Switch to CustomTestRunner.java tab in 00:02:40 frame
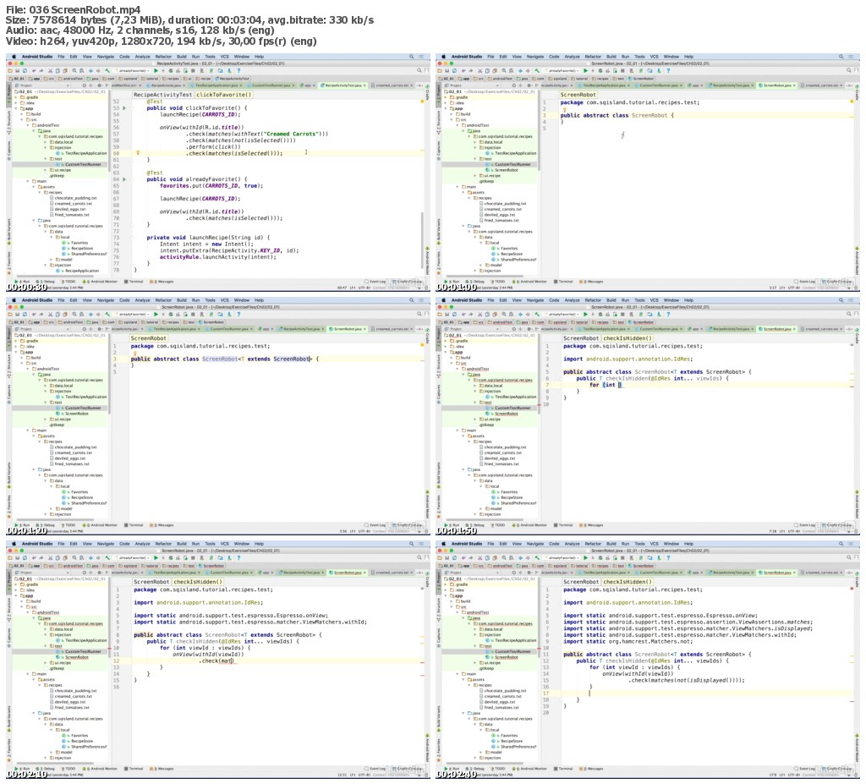The height and width of the screenshot is (784, 866). [660, 573]
